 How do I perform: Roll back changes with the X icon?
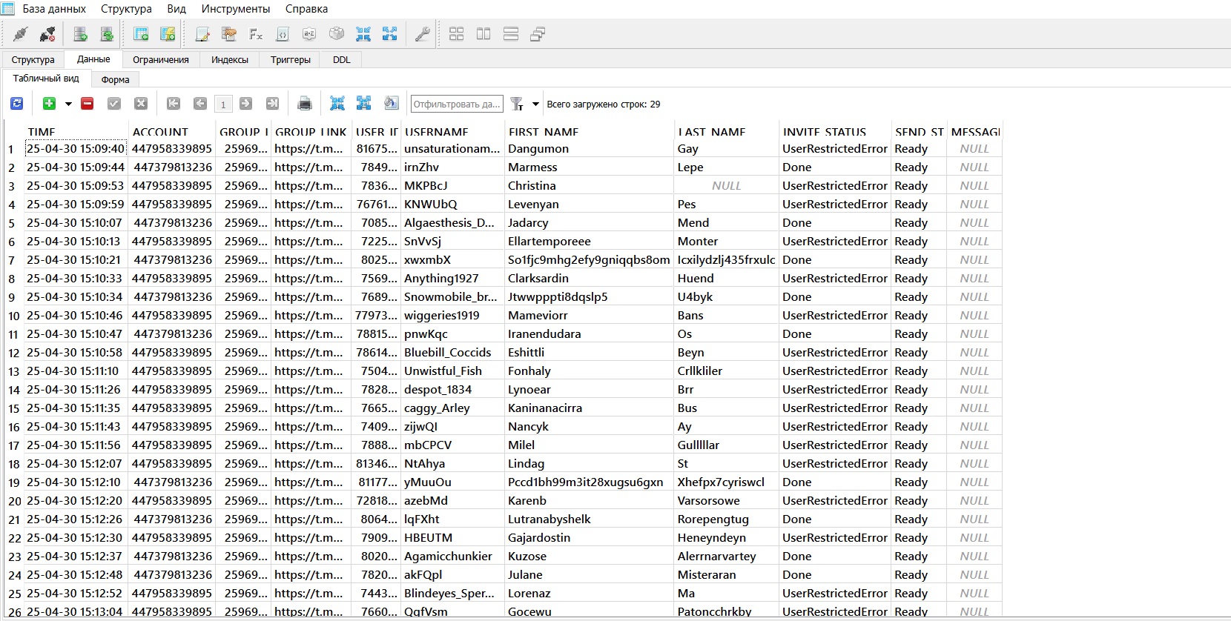tap(141, 104)
